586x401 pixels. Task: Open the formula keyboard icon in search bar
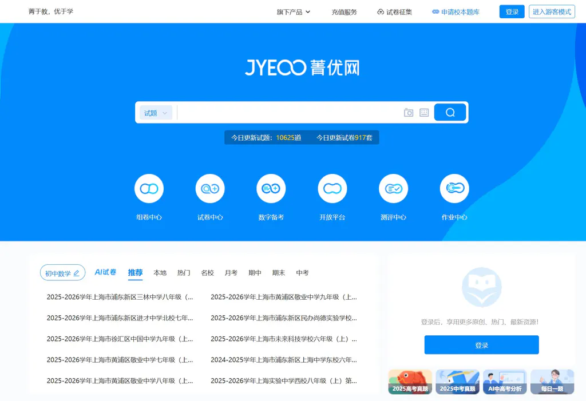point(424,113)
